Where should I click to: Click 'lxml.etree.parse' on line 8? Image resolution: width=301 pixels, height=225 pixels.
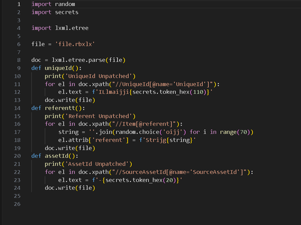coord(78,60)
